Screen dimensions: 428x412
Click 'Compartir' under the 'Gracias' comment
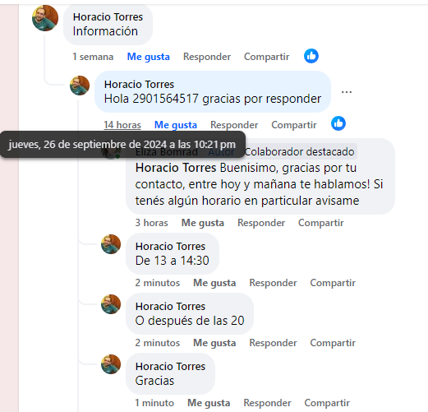pos(327,403)
